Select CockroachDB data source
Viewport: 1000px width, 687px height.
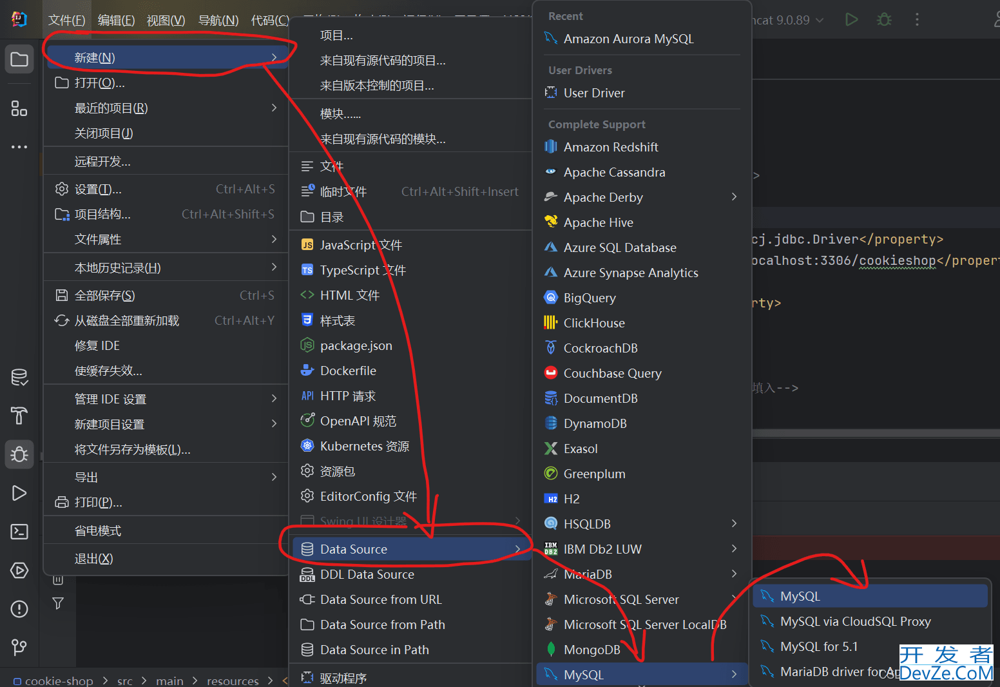(642, 348)
